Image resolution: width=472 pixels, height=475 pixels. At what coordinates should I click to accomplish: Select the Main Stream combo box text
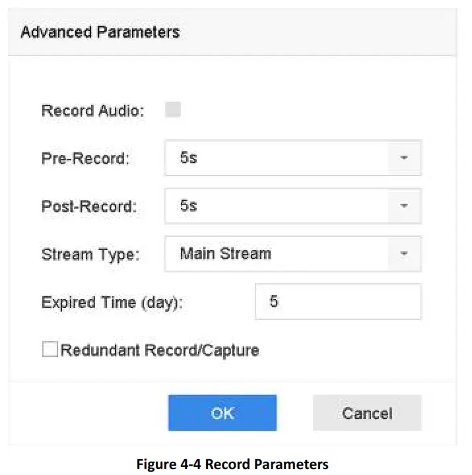click(x=226, y=253)
